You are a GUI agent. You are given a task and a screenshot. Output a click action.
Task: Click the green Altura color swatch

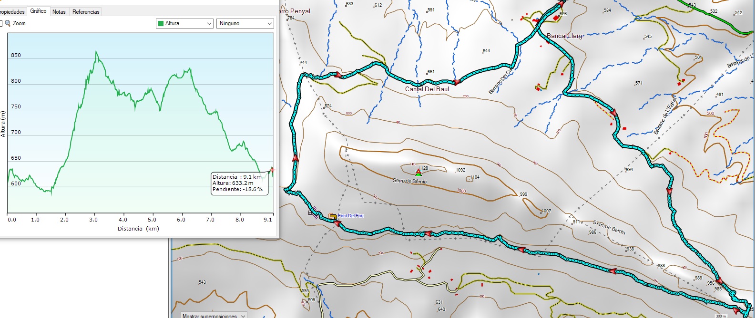click(161, 23)
